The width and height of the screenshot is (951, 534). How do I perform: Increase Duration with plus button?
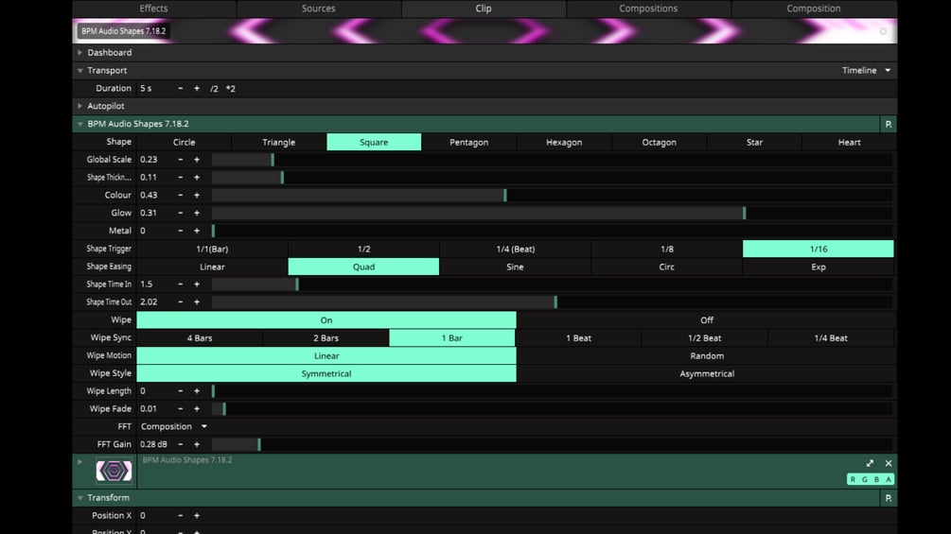point(197,89)
